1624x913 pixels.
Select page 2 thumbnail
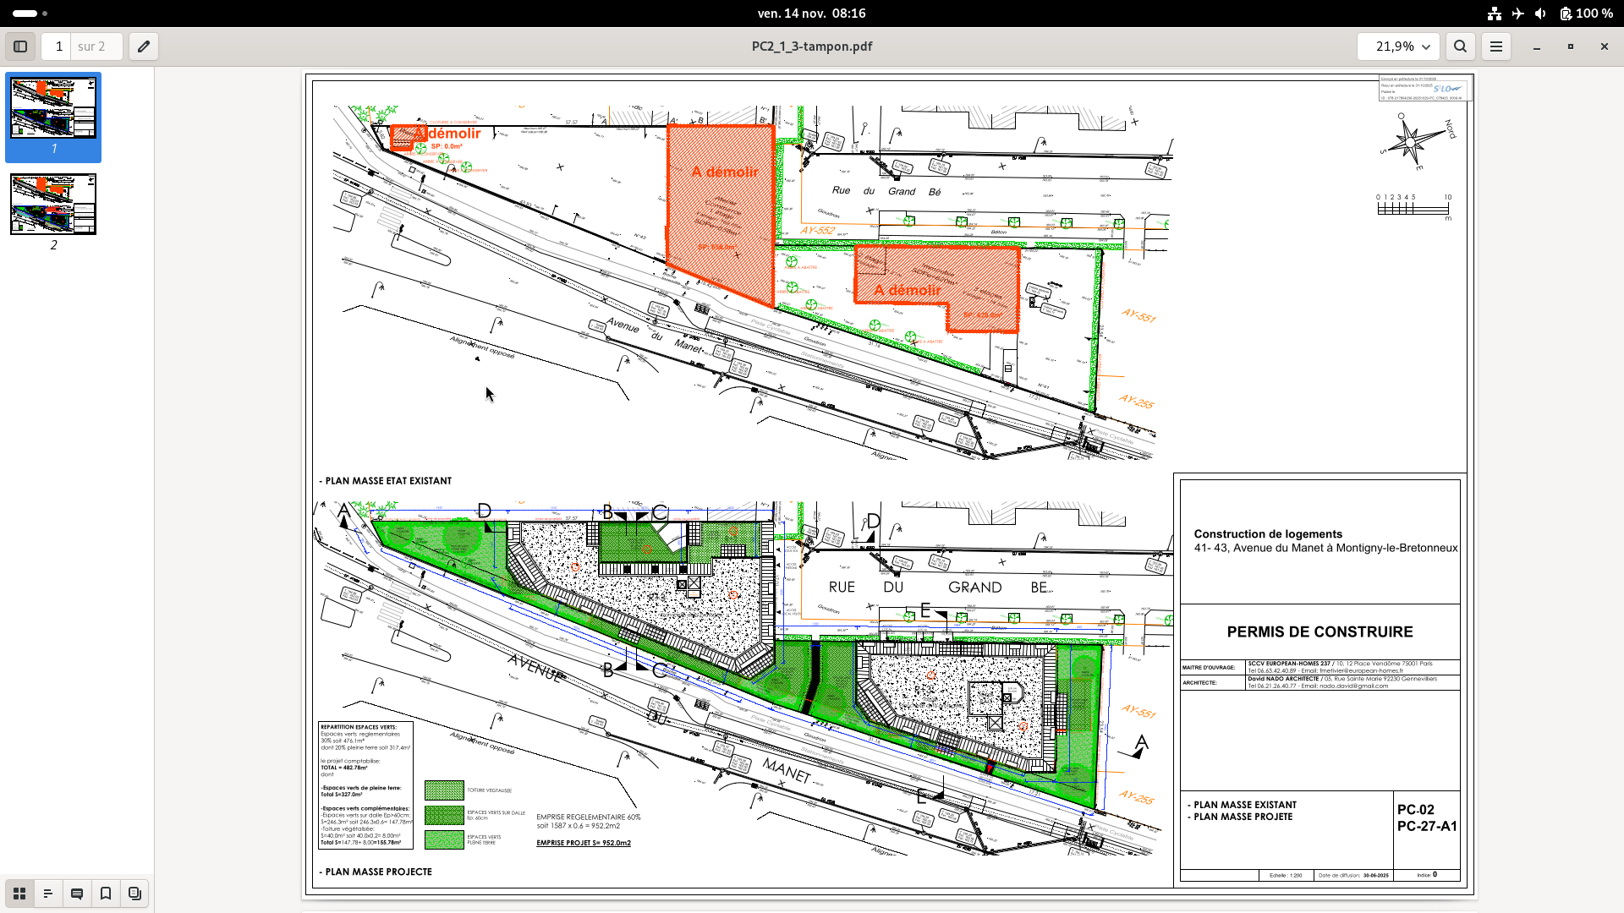click(53, 205)
